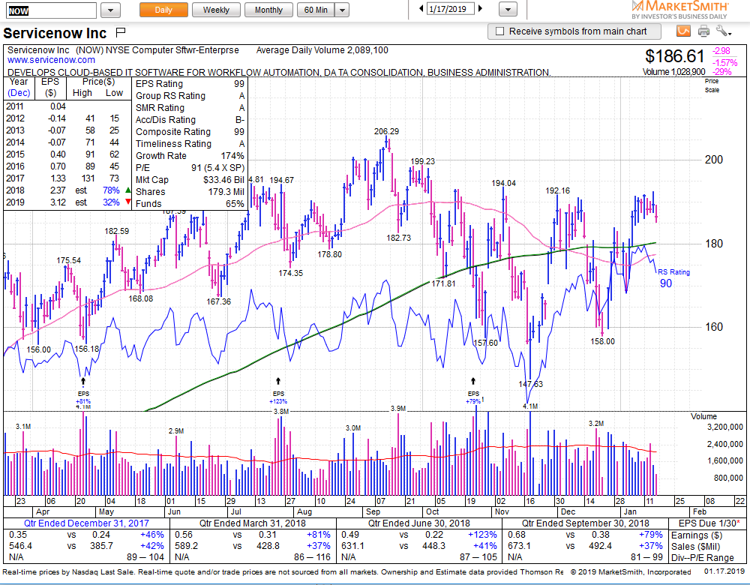Switch to the Weekly chart view
750x585 pixels.
(x=216, y=10)
